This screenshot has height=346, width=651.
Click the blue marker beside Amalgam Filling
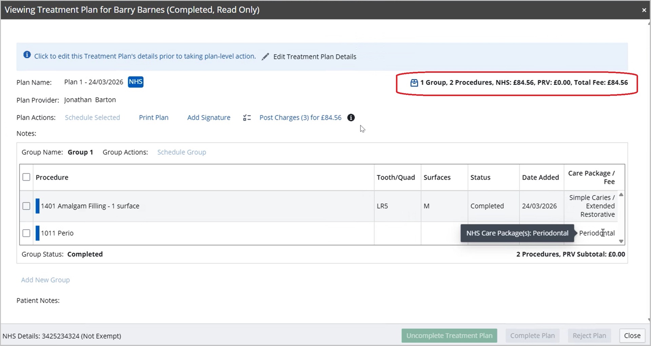[x=38, y=206]
